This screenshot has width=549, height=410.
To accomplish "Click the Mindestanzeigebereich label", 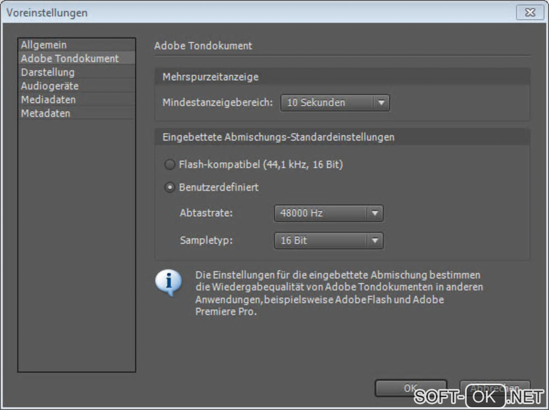I will point(217,103).
